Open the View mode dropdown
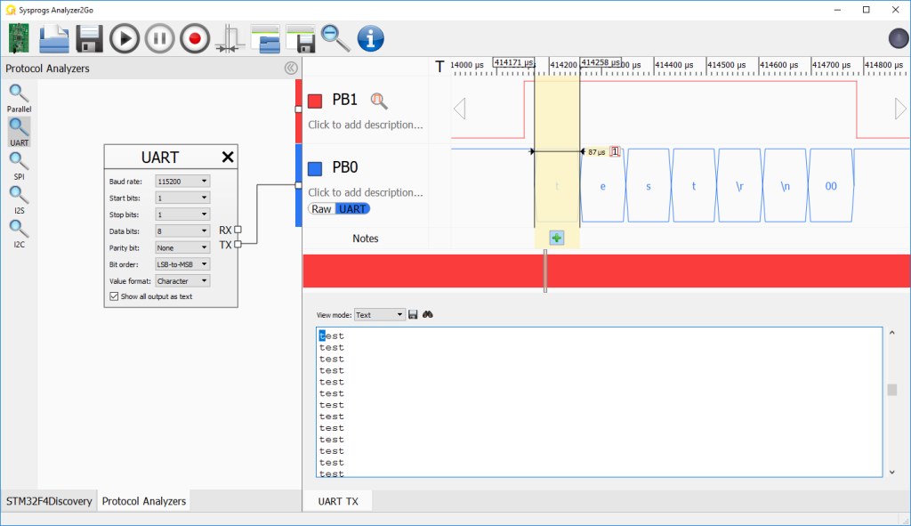Viewport: 911px width, 526px height. tap(380, 313)
